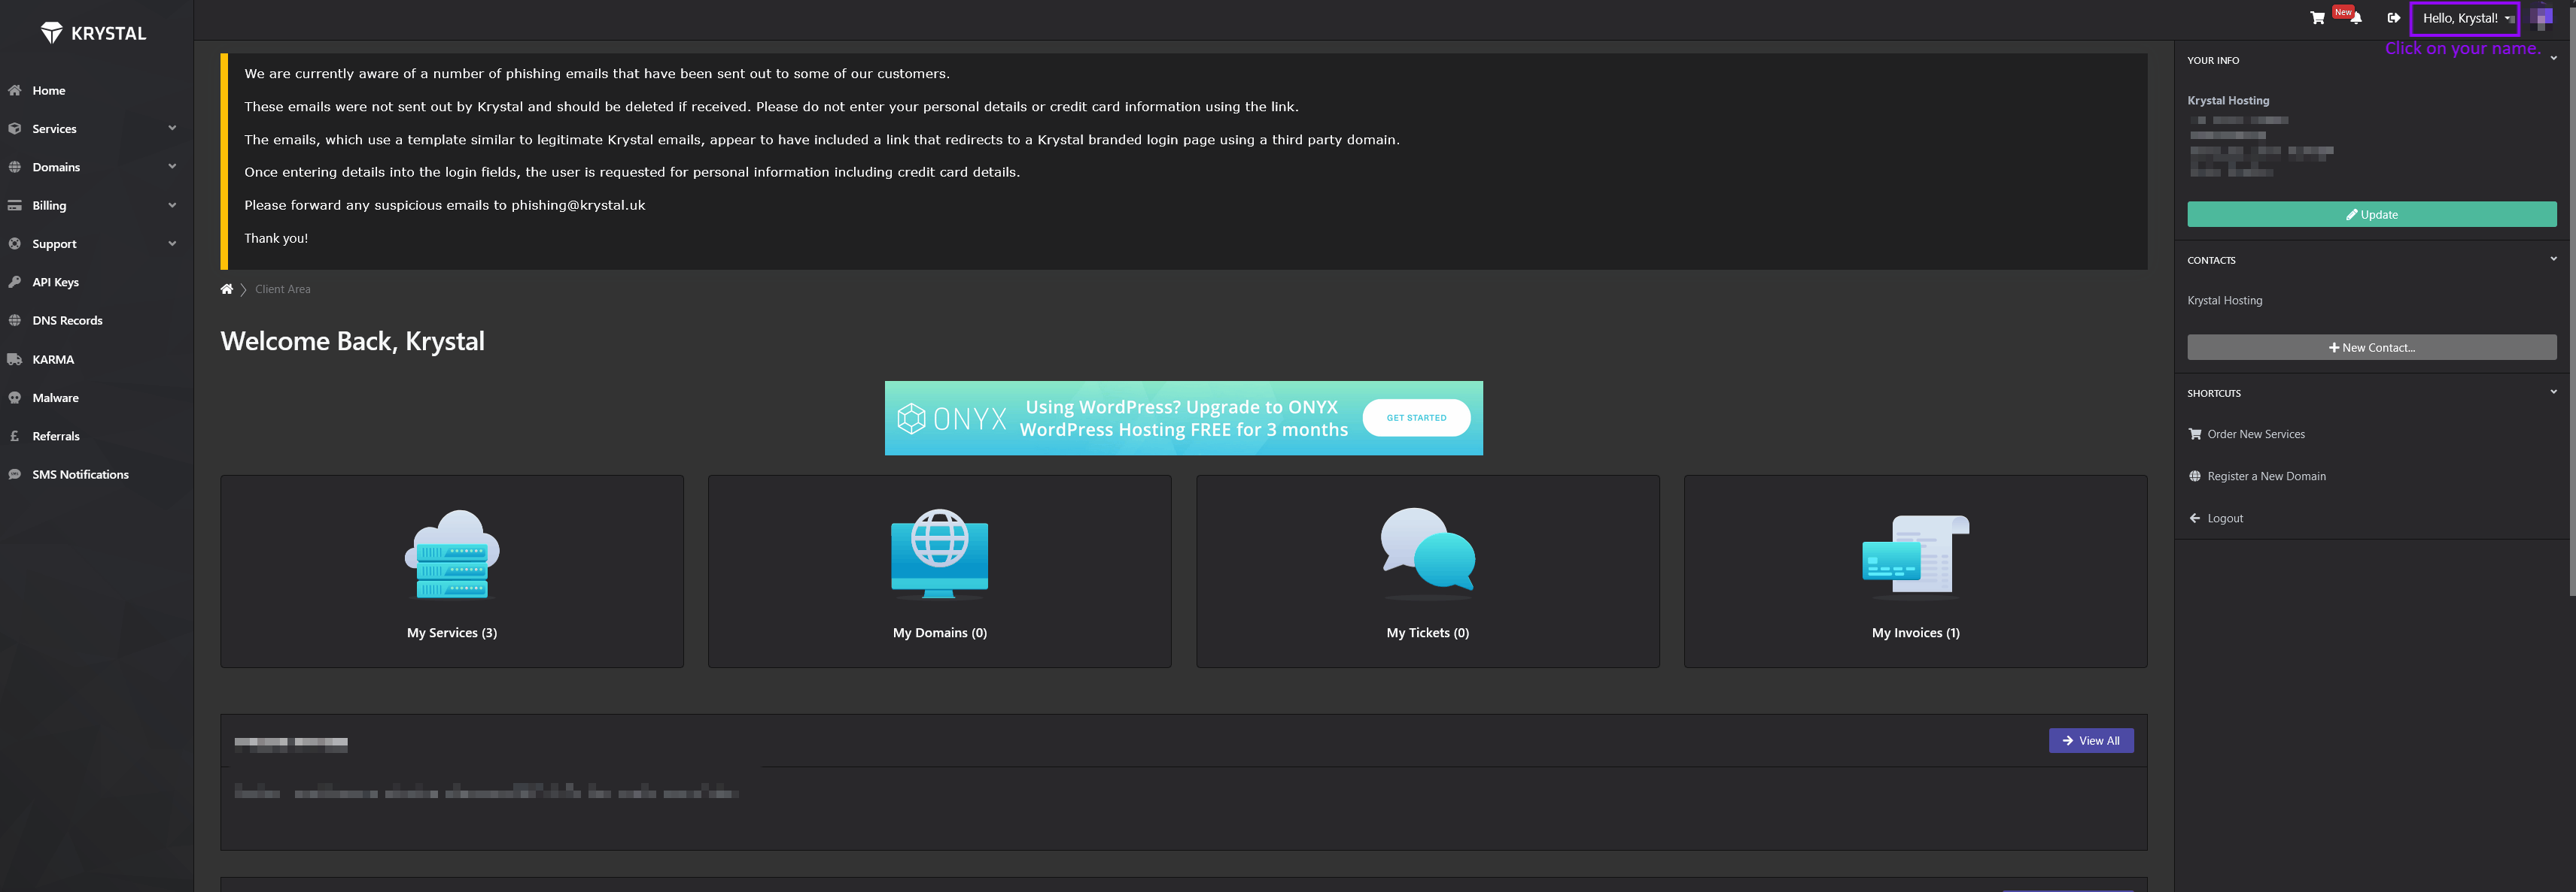Click the API Keys key icon

[x=14, y=283]
